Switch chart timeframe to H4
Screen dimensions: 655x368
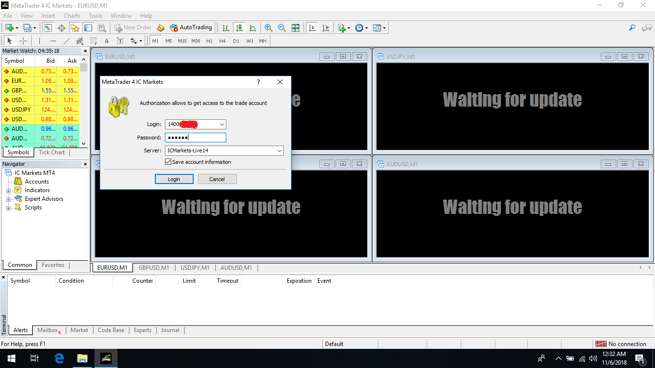click(x=222, y=41)
